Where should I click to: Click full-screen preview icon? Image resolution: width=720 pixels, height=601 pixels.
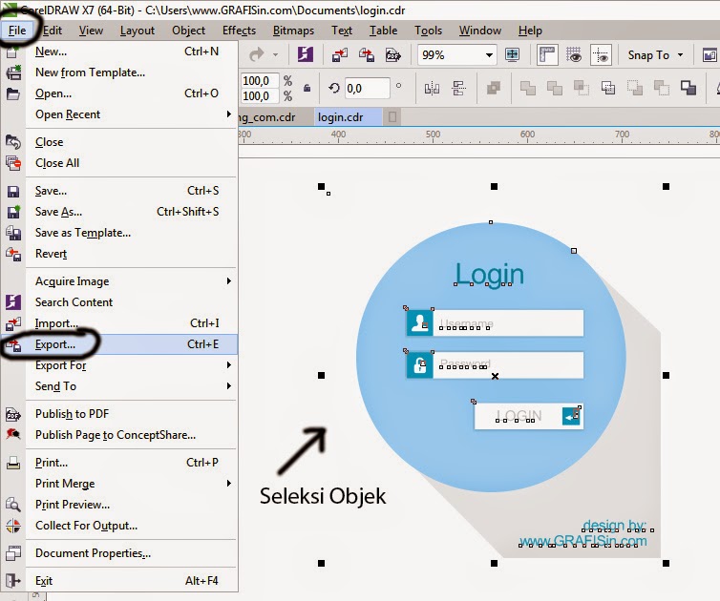[512, 55]
